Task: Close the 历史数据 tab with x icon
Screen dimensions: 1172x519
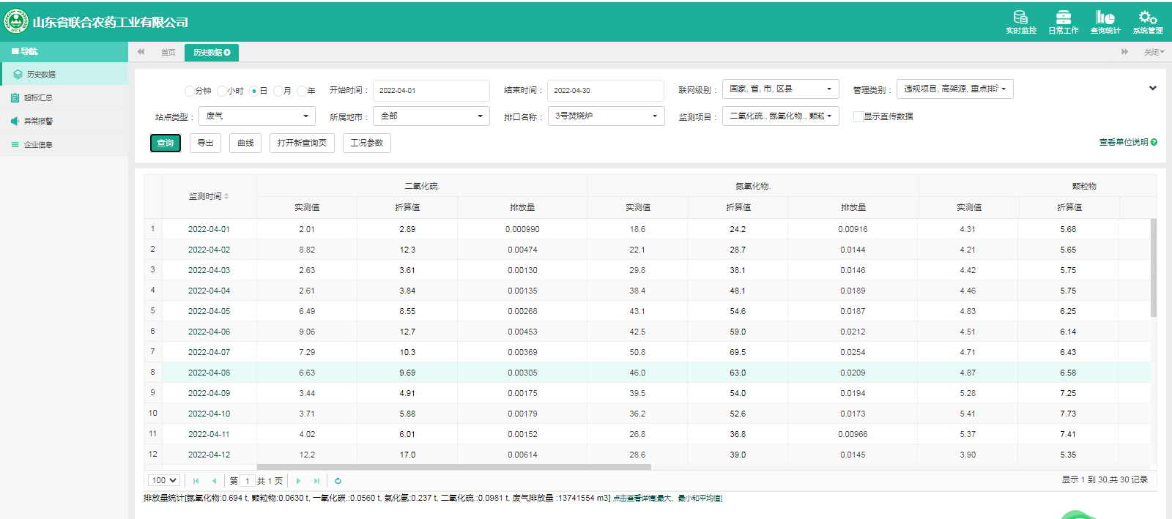Action: (227, 53)
